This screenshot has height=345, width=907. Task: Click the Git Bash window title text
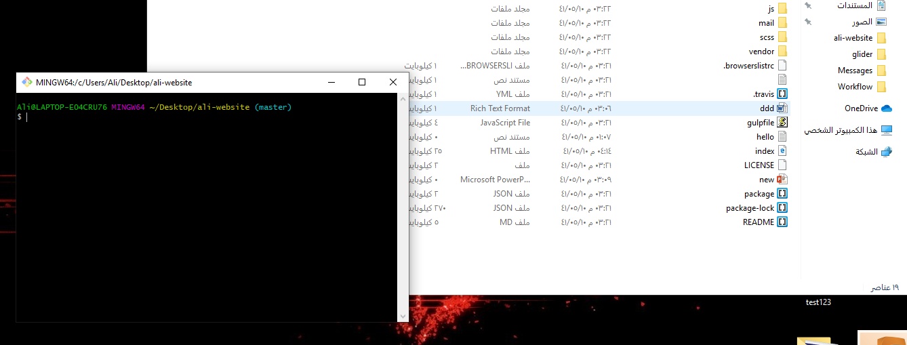[x=114, y=82]
